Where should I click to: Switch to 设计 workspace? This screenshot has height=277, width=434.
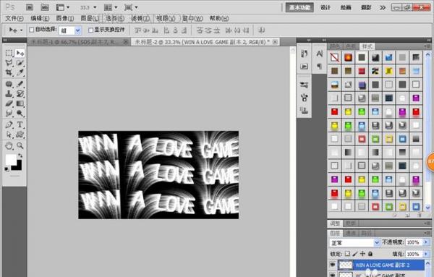(x=325, y=7)
